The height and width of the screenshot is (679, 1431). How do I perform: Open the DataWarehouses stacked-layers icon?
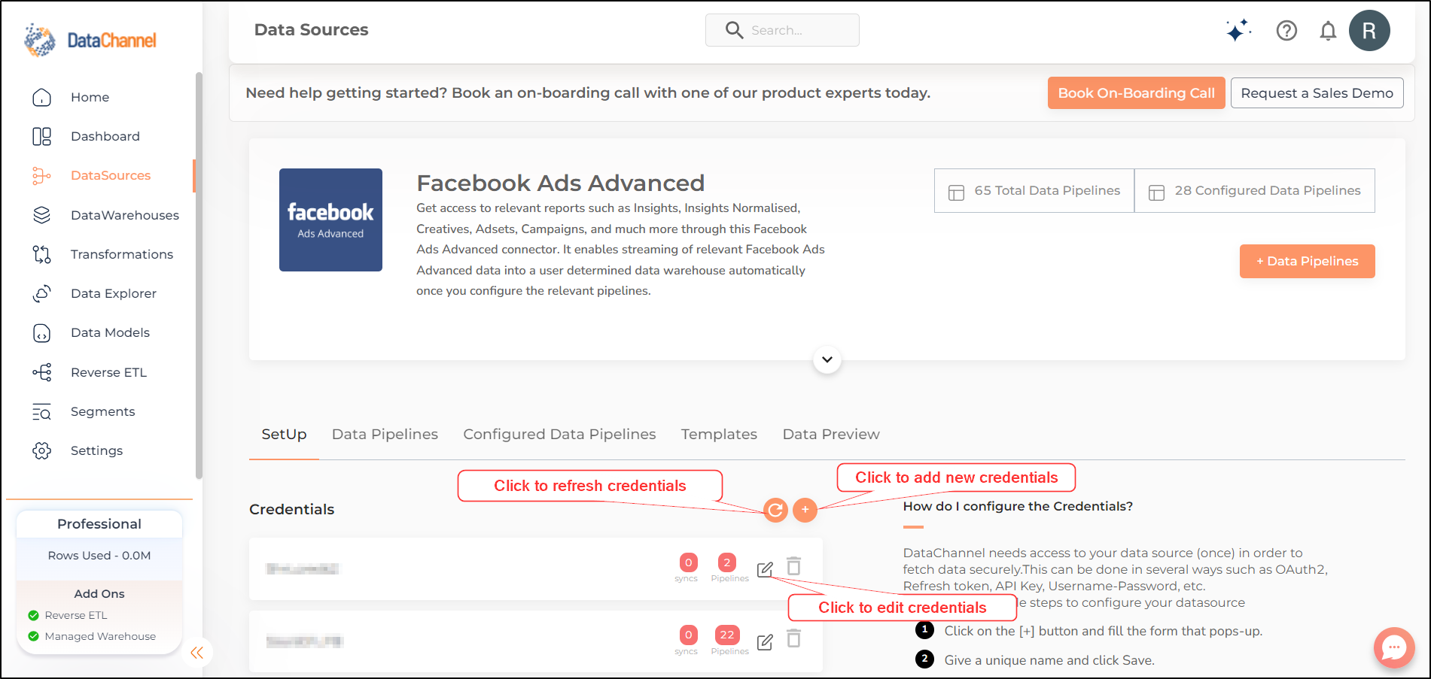pyautogui.click(x=42, y=215)
